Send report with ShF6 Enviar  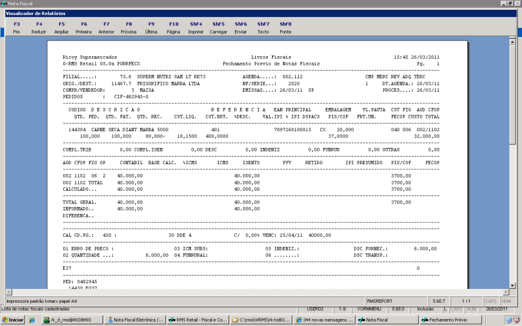pyautogui.click(x=241, y=28)
